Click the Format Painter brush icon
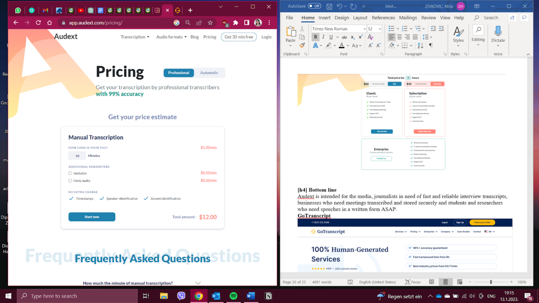539x303 pixels. pos(302,45)
